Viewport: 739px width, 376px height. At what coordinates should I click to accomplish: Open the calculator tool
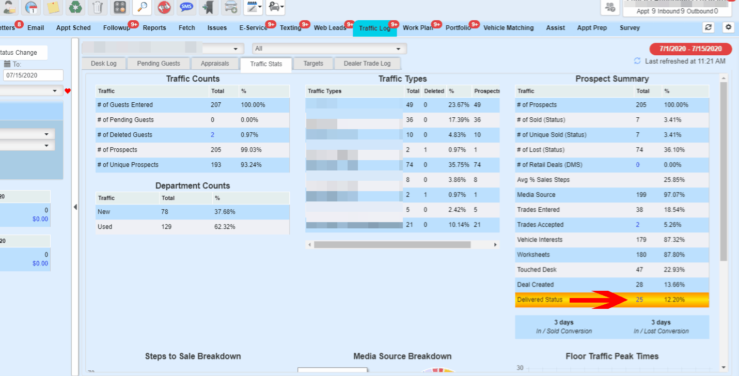coord(120,7)
